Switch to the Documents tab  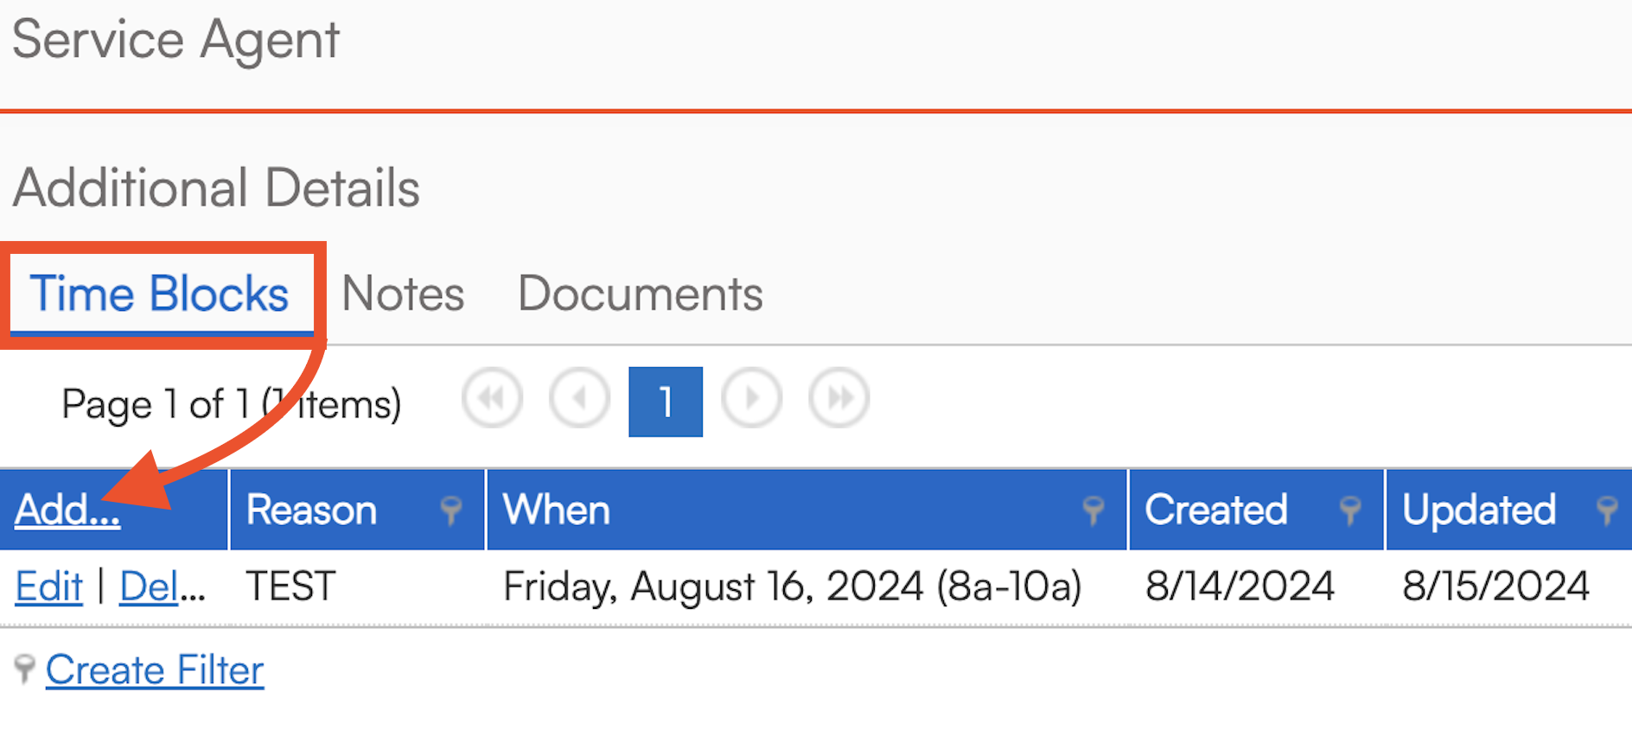[640, 294]
